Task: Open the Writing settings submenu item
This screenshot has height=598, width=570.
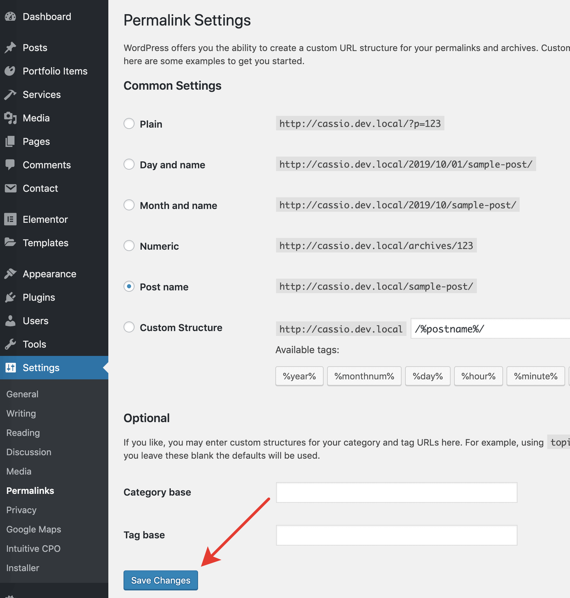Action: coord(21,413)
